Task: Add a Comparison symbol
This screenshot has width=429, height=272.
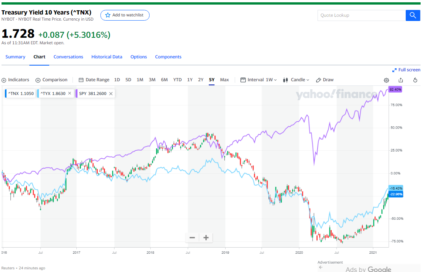Action: point(52,80)
